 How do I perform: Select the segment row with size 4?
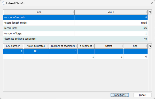point(75,57)
